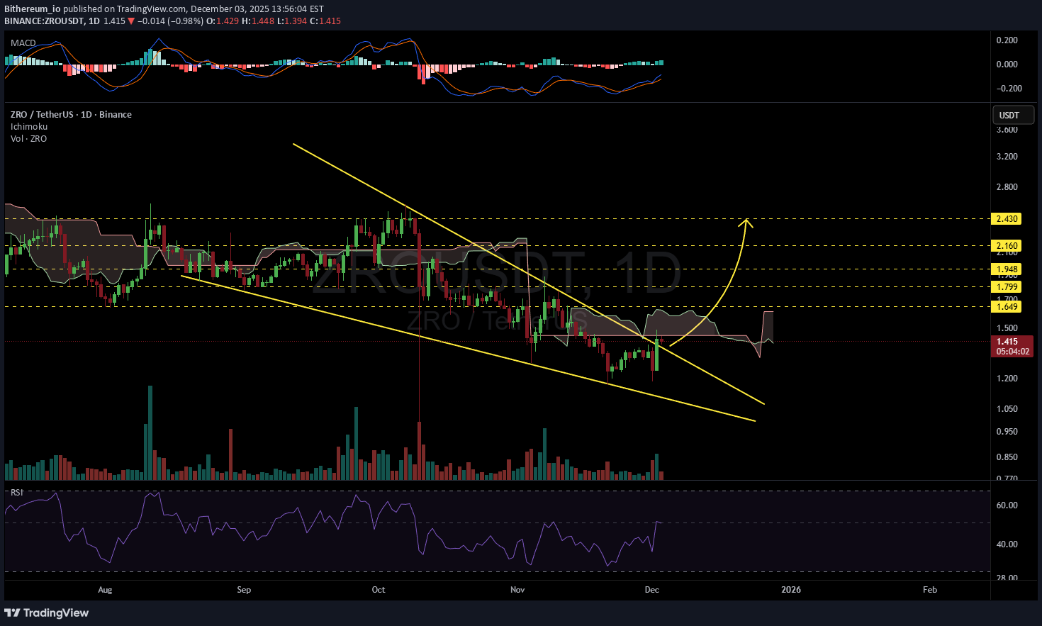This screenshot has height=626, width=1042.
Task: Click the TradingView logo icon
Action: [12, 613]
